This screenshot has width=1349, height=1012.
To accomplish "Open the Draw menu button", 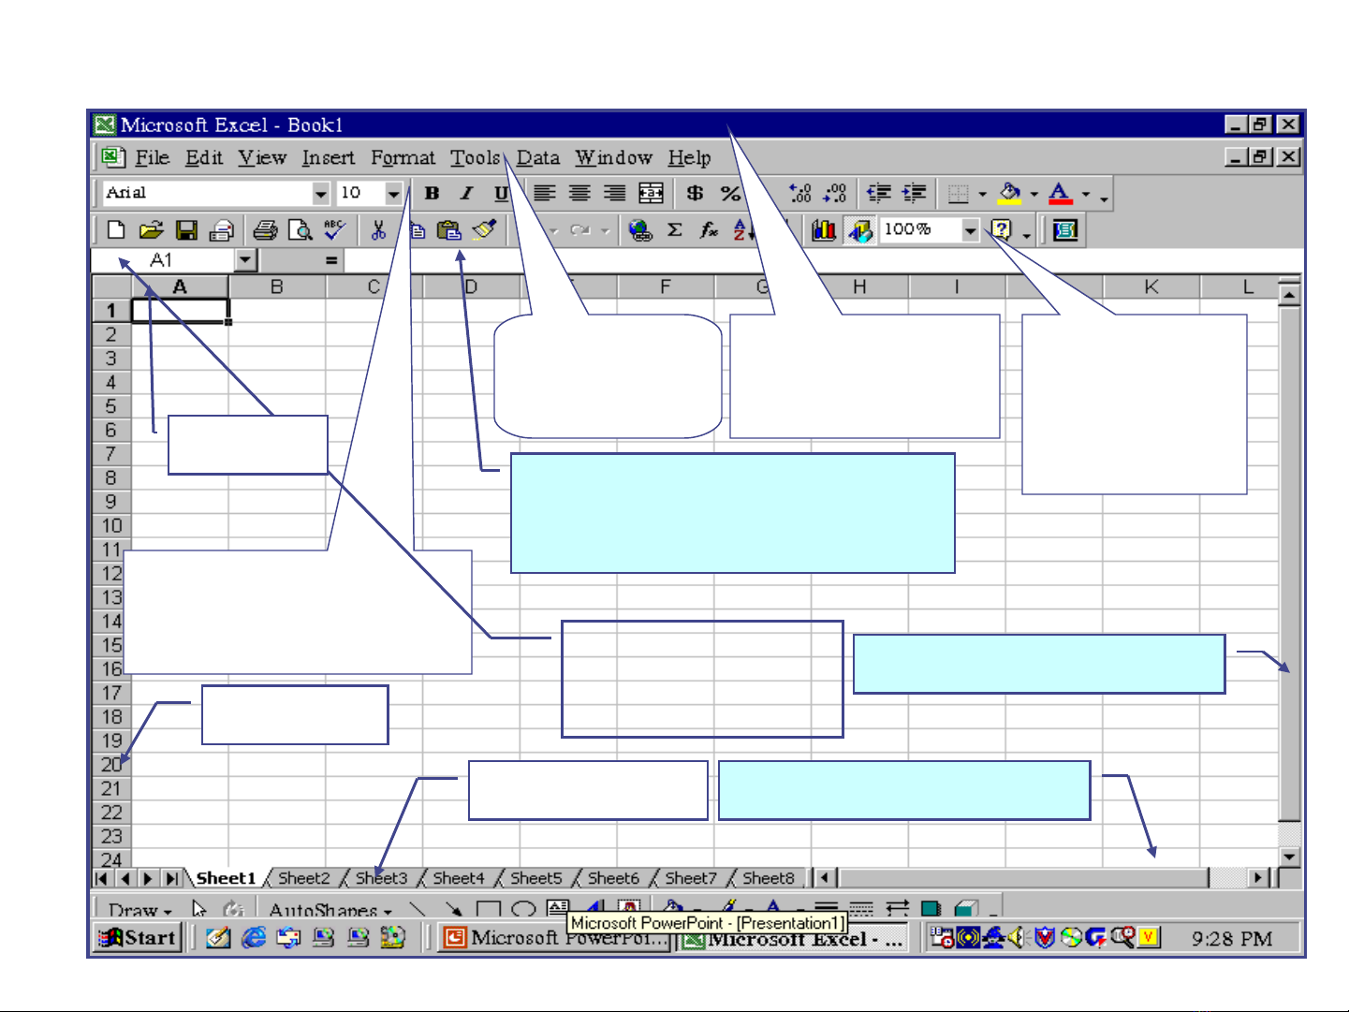I will point(139,909).
